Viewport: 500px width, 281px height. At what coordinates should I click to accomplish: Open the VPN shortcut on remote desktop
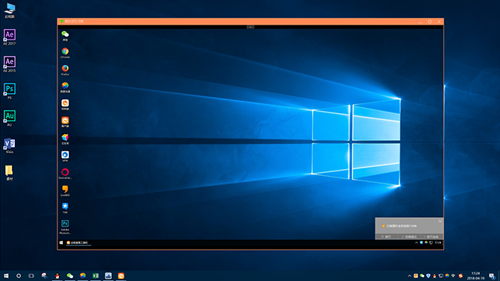(x=65, y=156)
